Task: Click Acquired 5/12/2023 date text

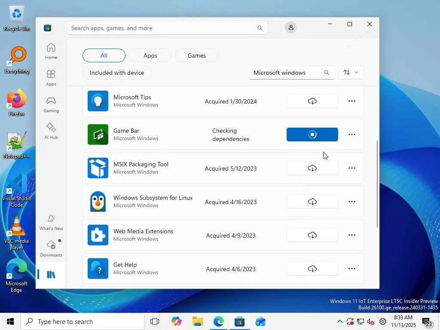Action: pyautogui.click(x=231, y=168)
